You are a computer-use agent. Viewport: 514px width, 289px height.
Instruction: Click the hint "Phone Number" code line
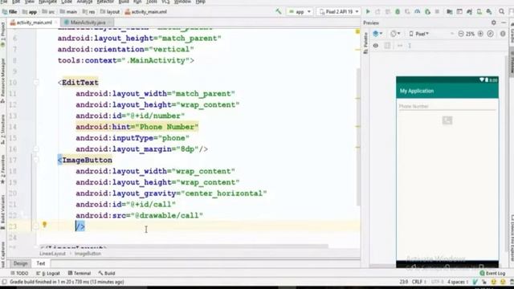(x=137, y=127)
